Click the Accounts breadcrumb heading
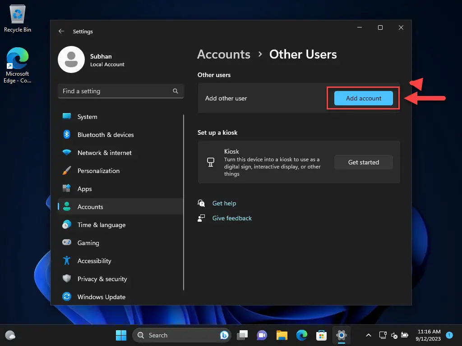This screenshot has height=346, width=462. coord(224,55)
